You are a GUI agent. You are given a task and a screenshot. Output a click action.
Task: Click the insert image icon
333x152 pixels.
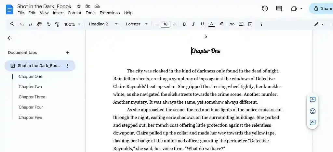click(250, 24)
